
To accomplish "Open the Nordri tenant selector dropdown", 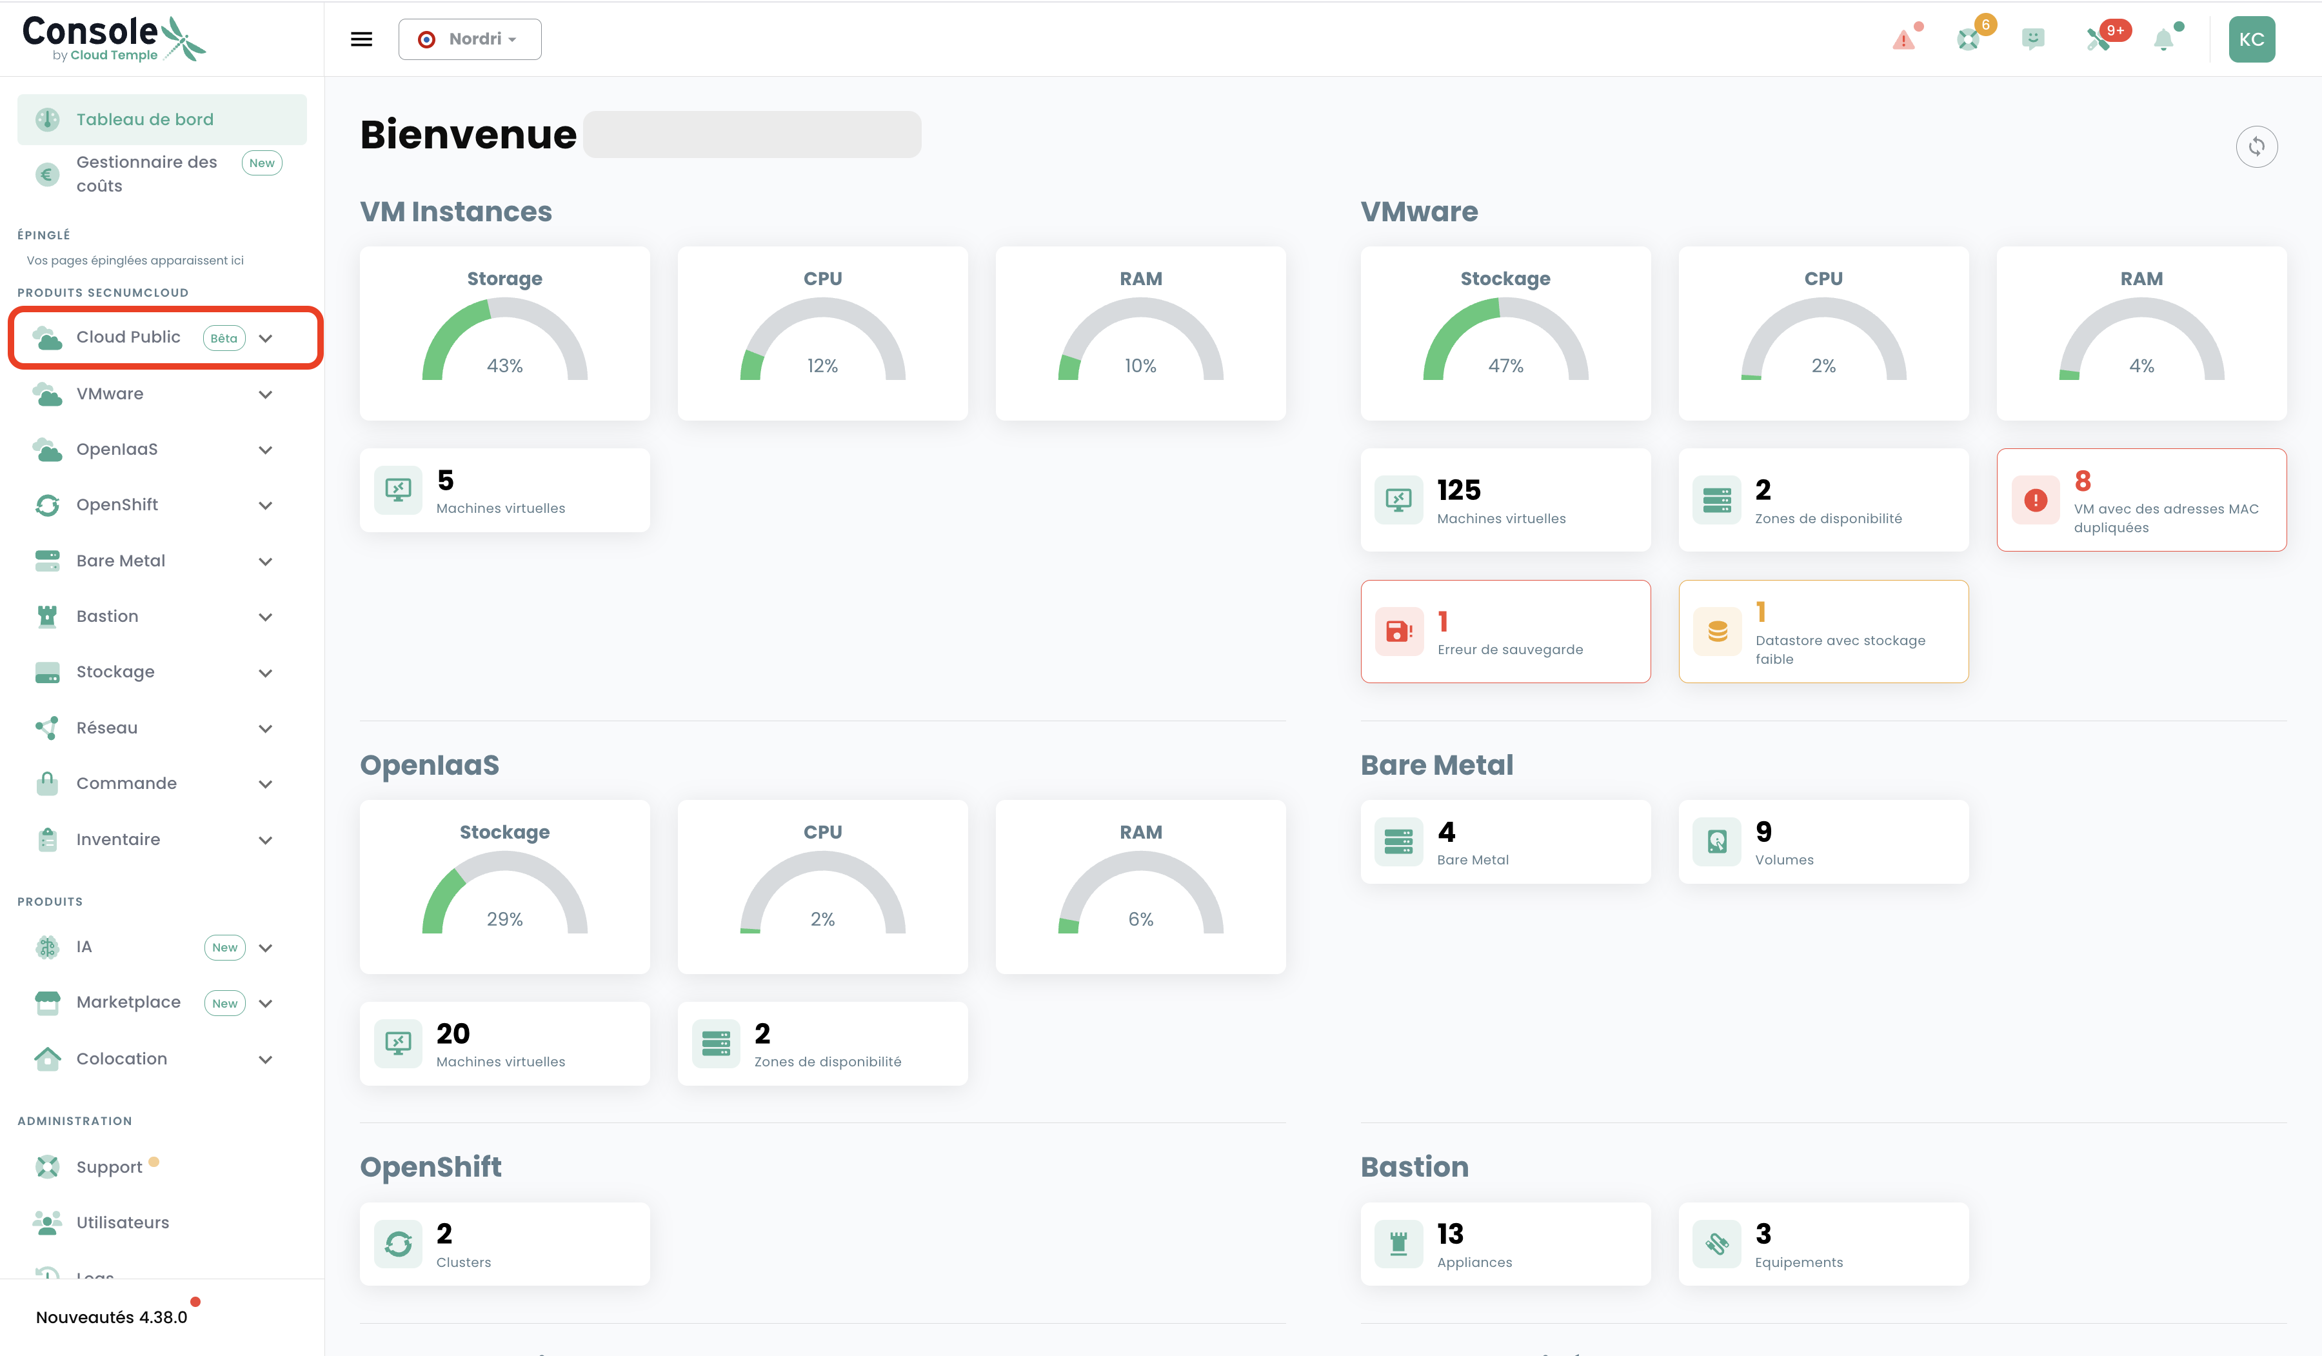I will click(x=470, y=39).
